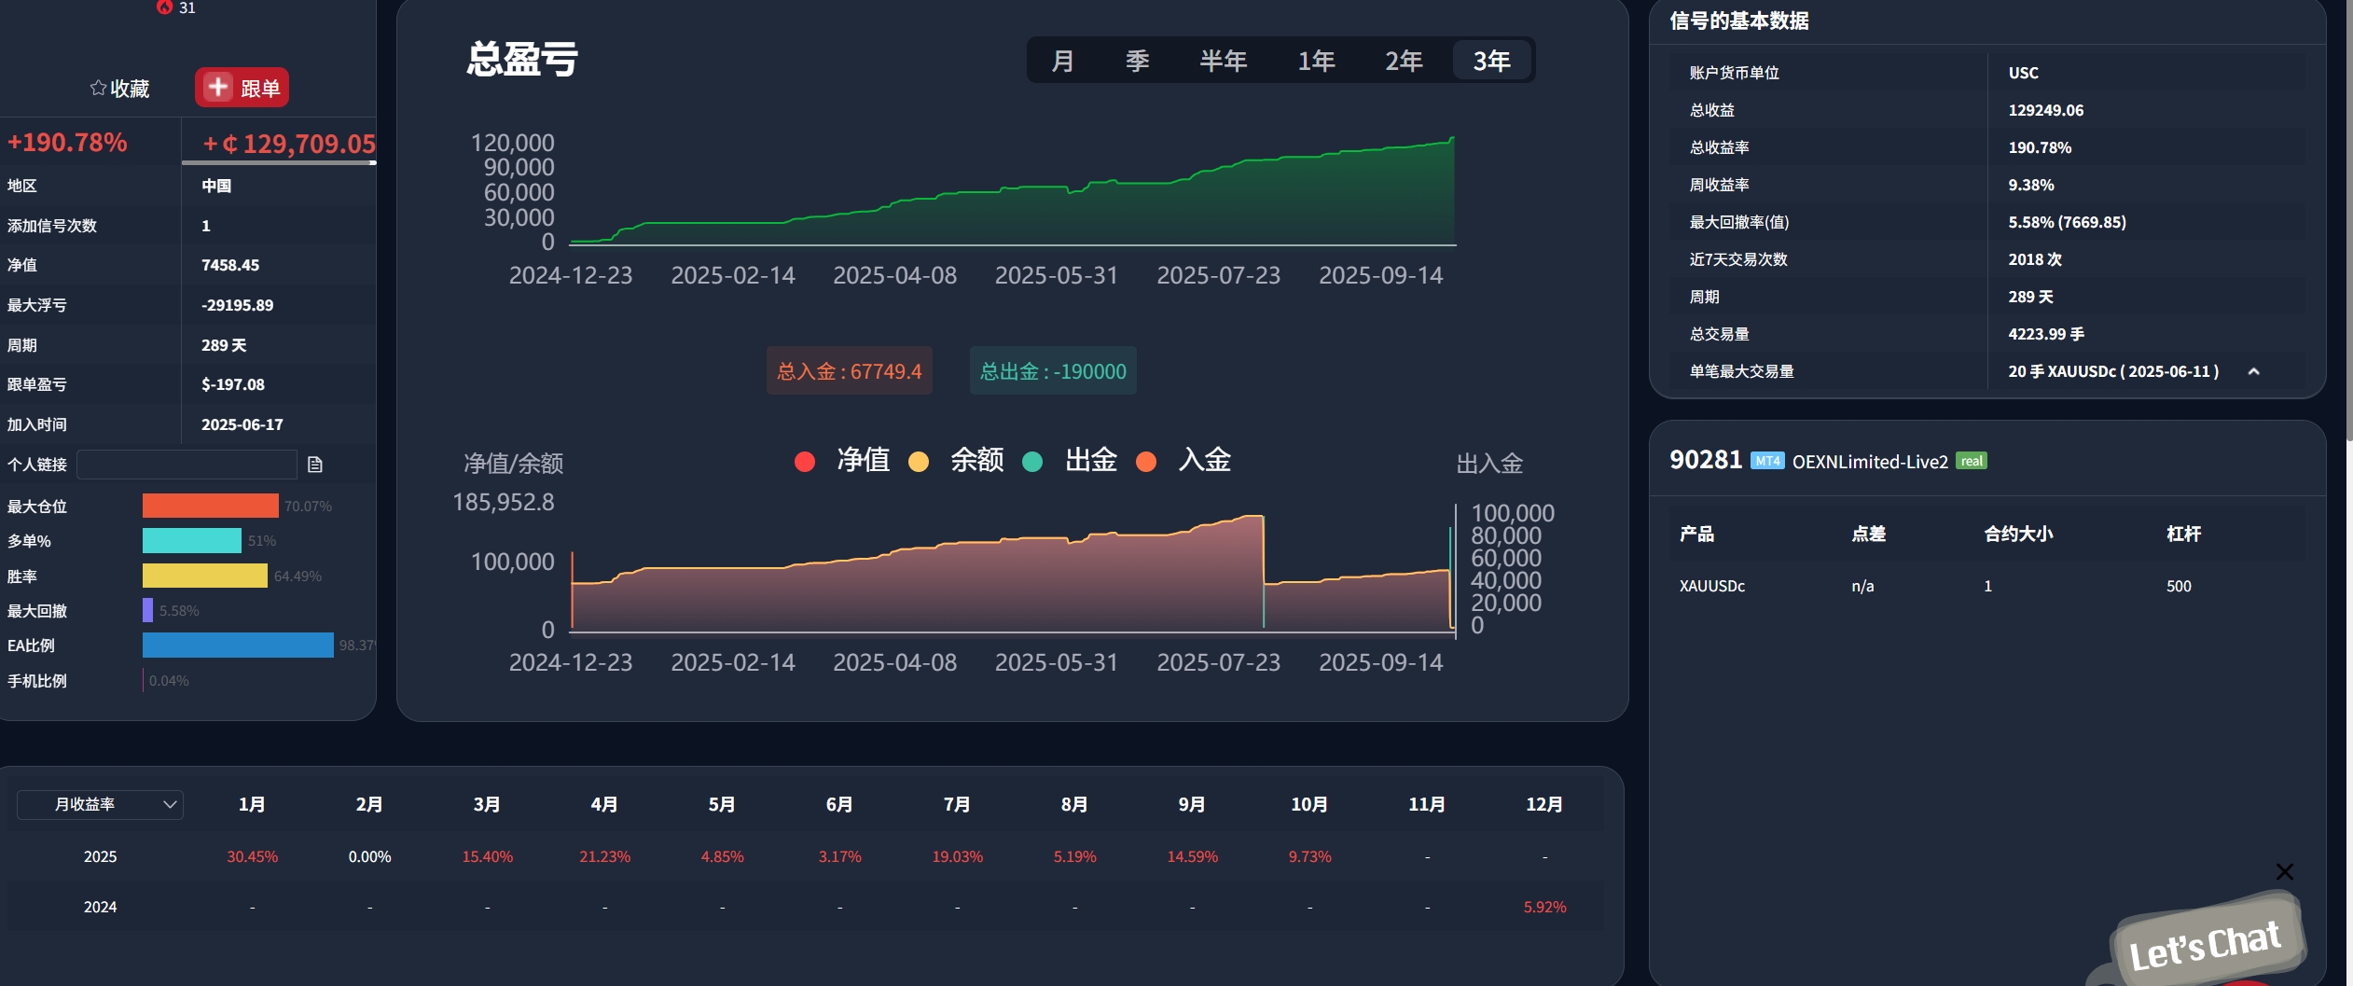
Task: Click the 总收益 value 129249.06
Action: (x=2046, y=110)
